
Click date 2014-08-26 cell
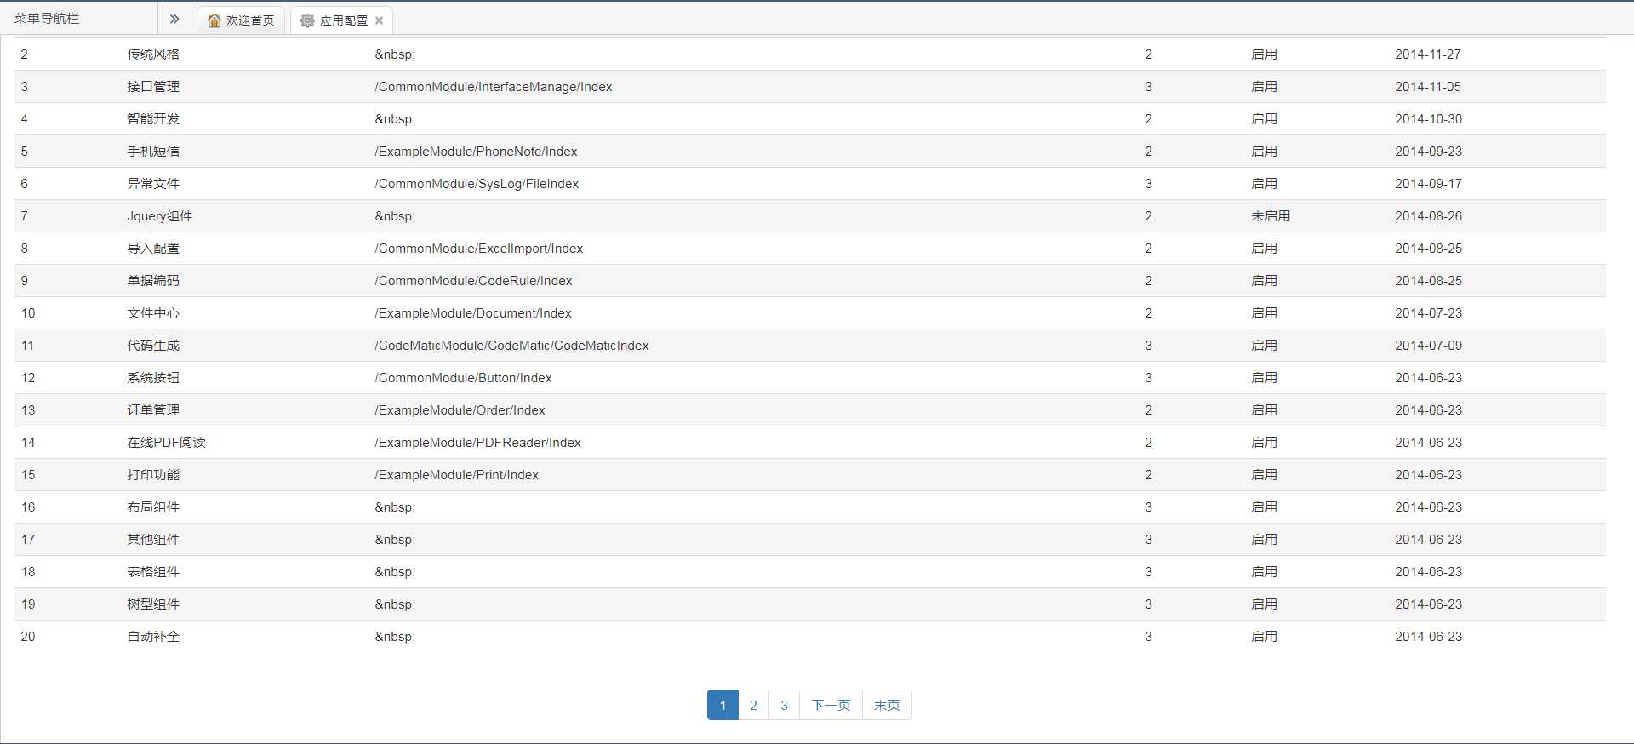click(x=1428, y=216)
